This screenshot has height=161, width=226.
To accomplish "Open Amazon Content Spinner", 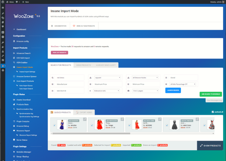I will (26, 77).
